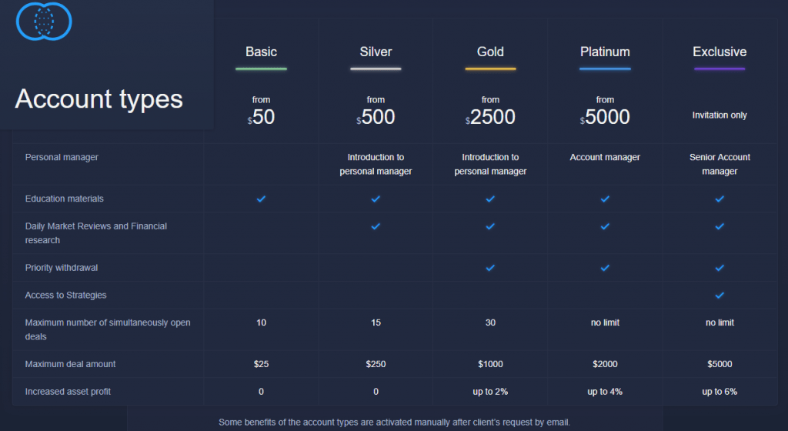Select the Exclusive account column header

720,52
